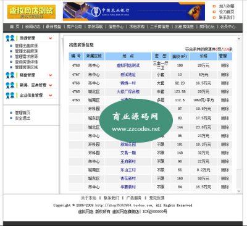
Task: Open 广告服务 in footer
Action: pos(134,198)
